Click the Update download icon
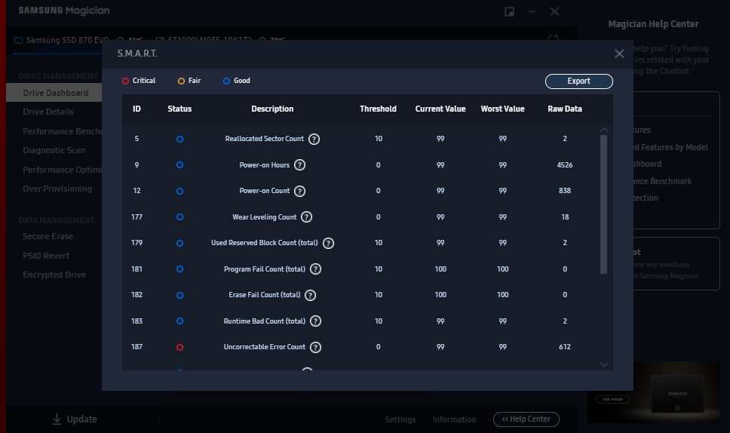Image resolution: width=730 pixels, height=433 pixels. pos(57,419)
